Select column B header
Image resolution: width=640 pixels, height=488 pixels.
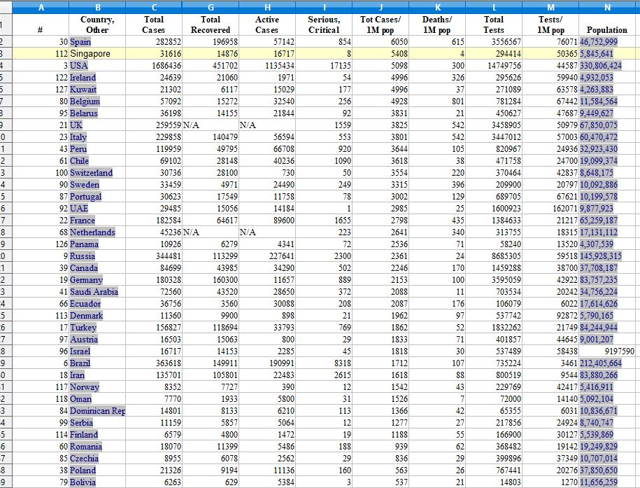tap(97, 7)
